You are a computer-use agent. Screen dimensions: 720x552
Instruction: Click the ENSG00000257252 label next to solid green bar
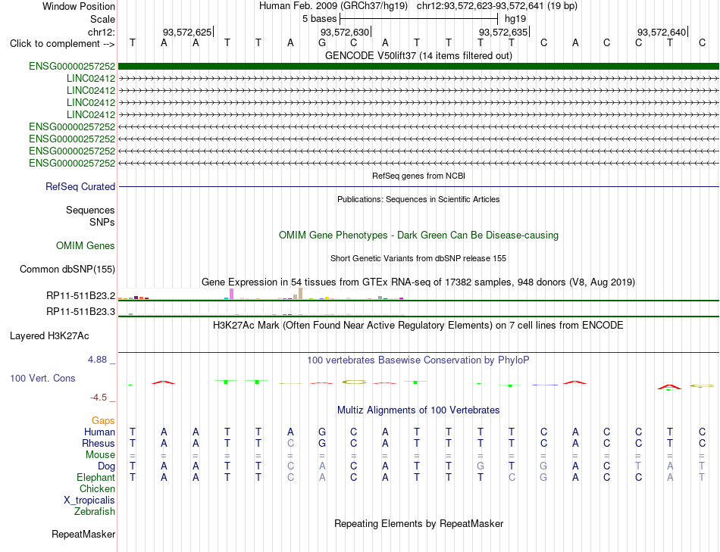tap(72, 67)
